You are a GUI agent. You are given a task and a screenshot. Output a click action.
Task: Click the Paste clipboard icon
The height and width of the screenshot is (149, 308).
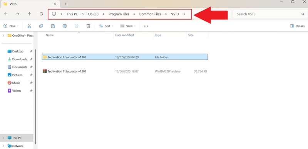click(x=53, y=26)
